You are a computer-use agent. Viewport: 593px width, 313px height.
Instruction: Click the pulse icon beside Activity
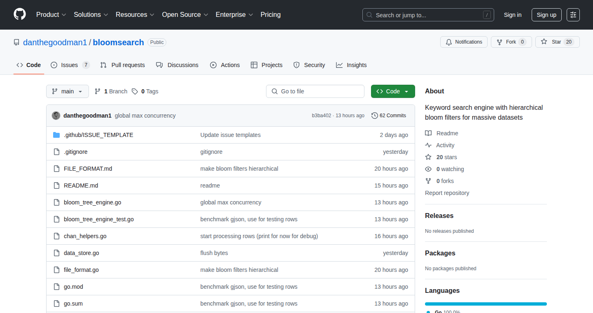point(428,145)
